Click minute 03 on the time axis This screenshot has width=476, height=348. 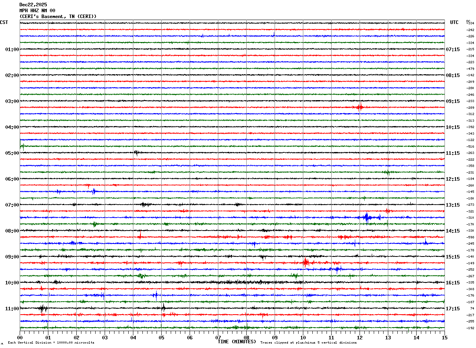point(105,337)
